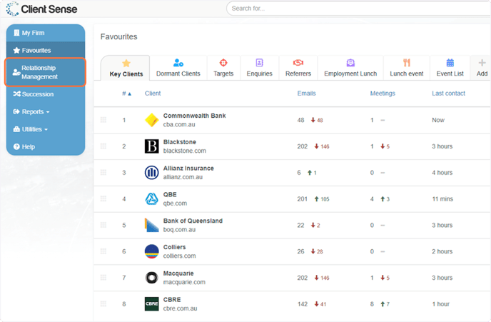Switch to the Targets tab
The image size is (491, 322).
point(223,68)
